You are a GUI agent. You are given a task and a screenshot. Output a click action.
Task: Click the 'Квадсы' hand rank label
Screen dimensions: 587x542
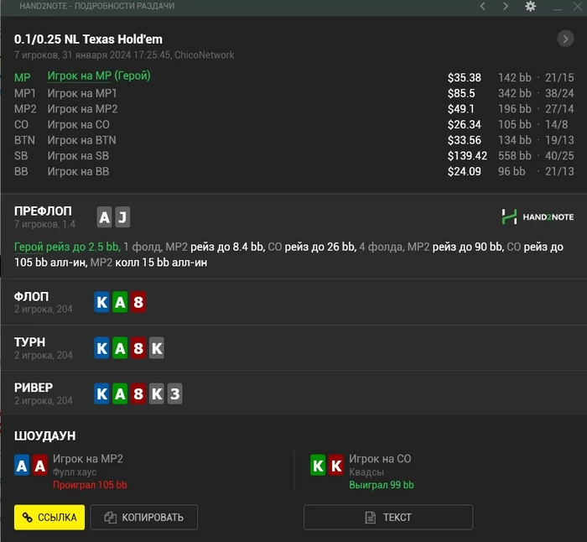pos(366,472)
